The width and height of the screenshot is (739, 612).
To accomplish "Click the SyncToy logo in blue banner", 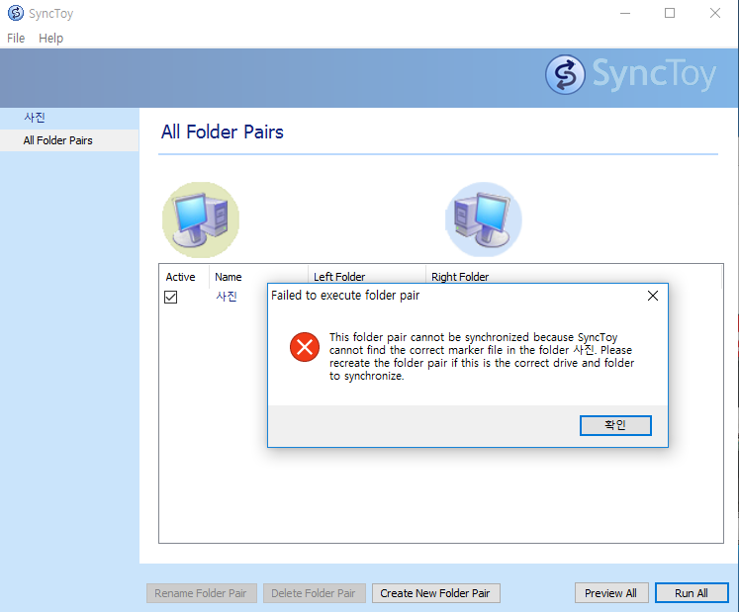I will [630, 75].
